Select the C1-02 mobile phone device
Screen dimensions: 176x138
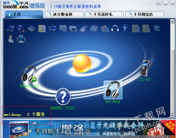click(x=145, y=68)
